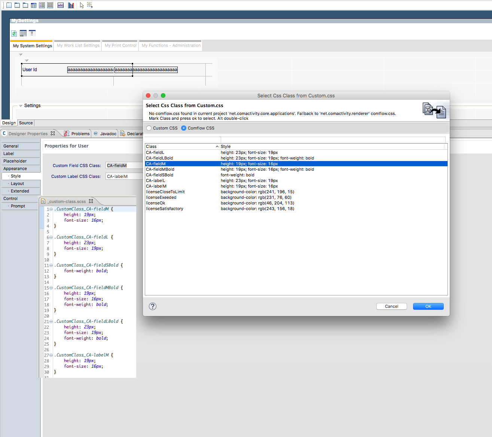Screen dimensions: 492x437
Task: Open the Layout properties subsection
Action: [21, 183]
